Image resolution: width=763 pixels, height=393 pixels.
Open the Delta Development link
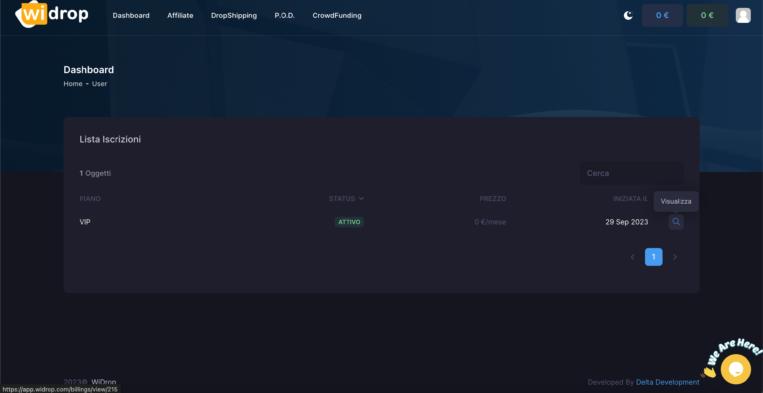(667, 382)
